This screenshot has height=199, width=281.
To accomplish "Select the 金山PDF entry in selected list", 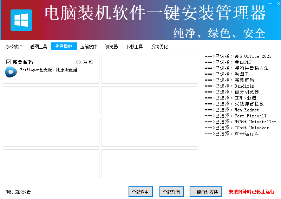I will tap(228, 62).
